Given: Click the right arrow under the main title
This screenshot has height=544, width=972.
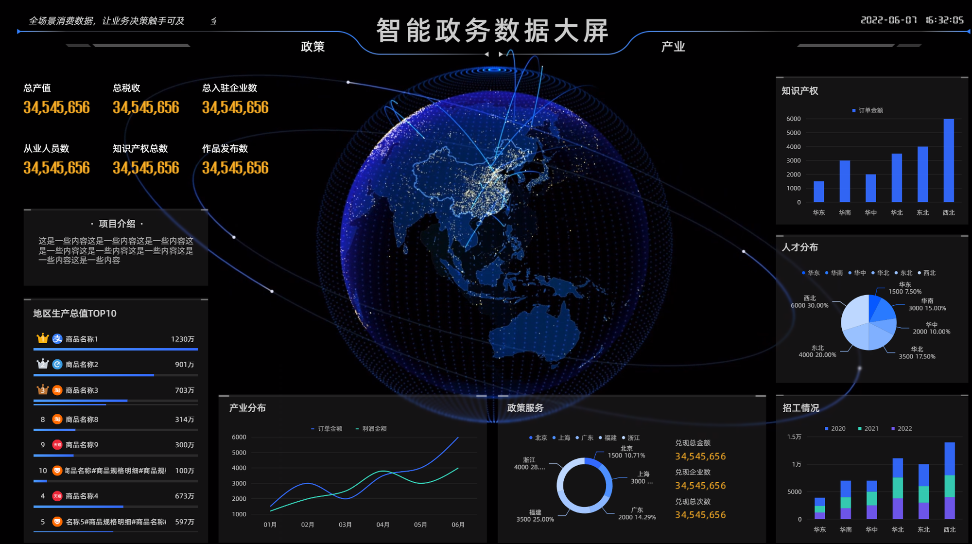Looking at the screenshot, I should tap(501, 54).
